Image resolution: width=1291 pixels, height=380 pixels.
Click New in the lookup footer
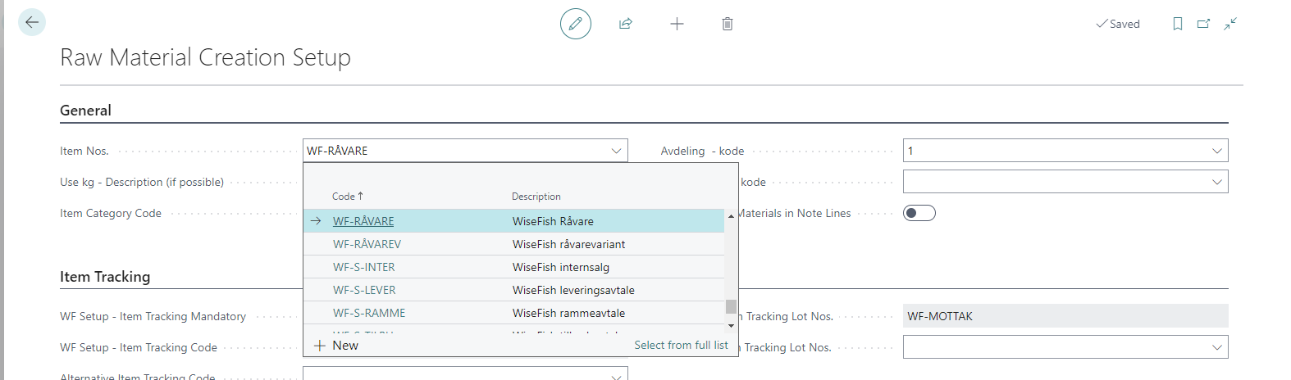pyautogui.click(x=337, y=346)
